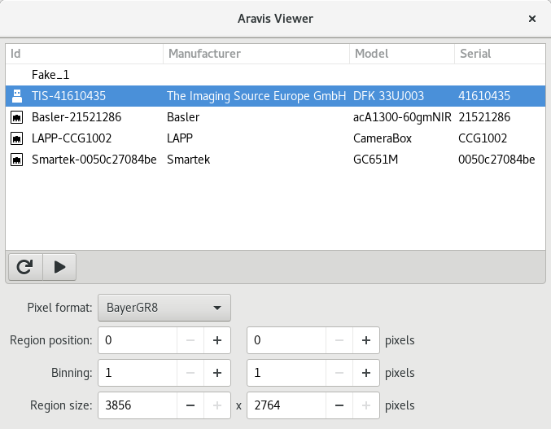Click the DFK 33UJ003 model cell

[x=389, y=96]
